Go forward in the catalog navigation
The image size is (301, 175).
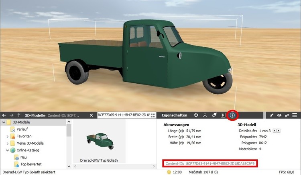(12, 115)
